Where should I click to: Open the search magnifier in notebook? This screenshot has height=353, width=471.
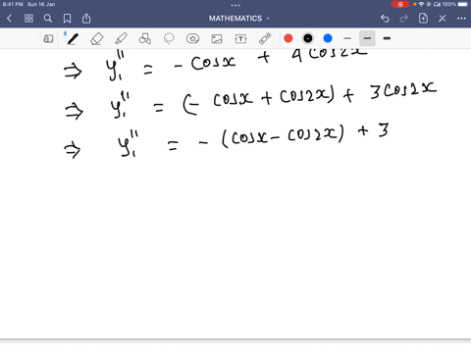pyautogui.click(x=48, y=19)
